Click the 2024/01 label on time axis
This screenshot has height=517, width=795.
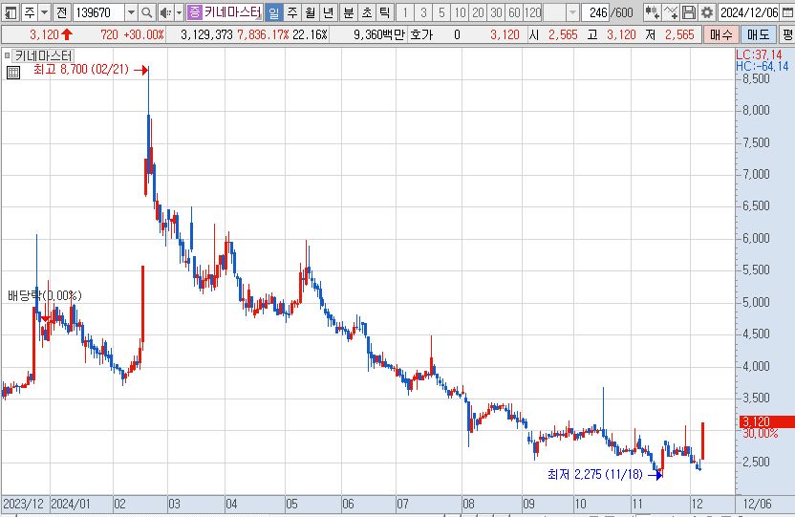click(x=71, y=505)
